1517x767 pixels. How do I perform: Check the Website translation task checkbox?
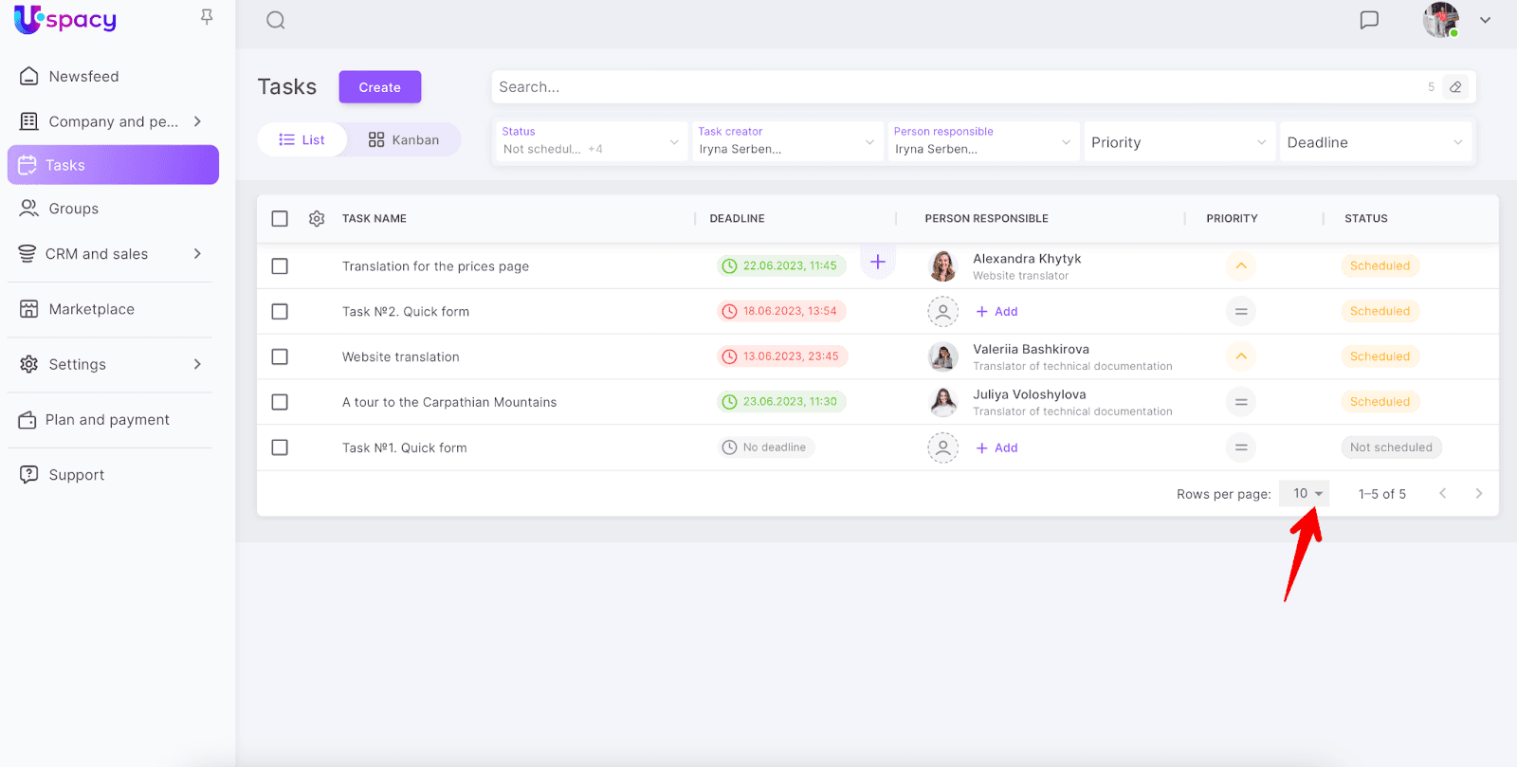(x=280, y=357)
